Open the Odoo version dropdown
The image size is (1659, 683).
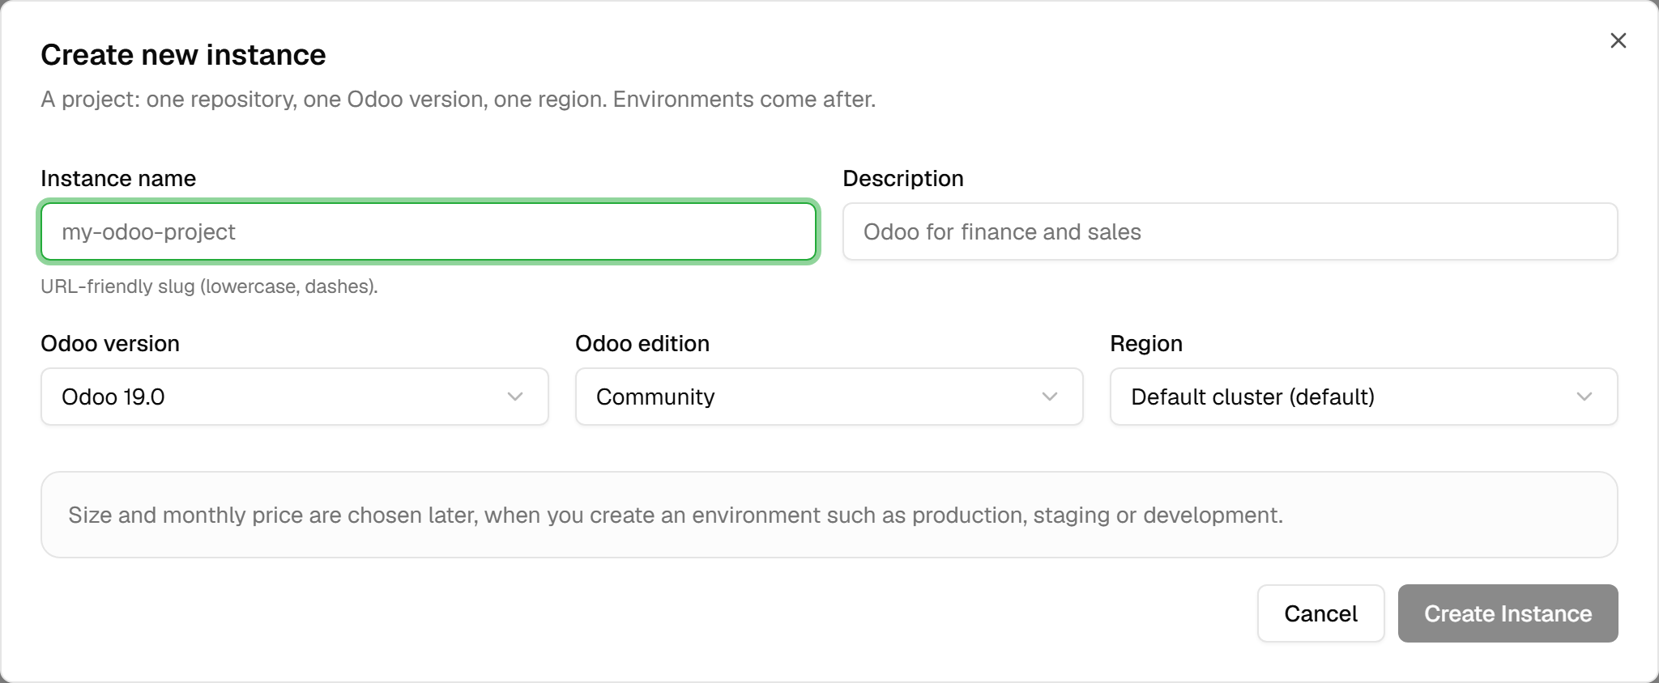pyautogui.click(x=295, y=397)
